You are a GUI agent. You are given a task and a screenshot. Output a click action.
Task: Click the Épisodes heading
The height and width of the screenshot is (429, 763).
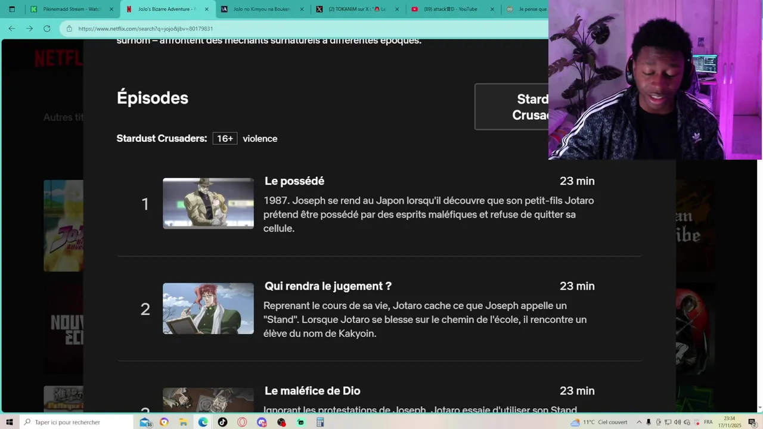pos(153,98)
